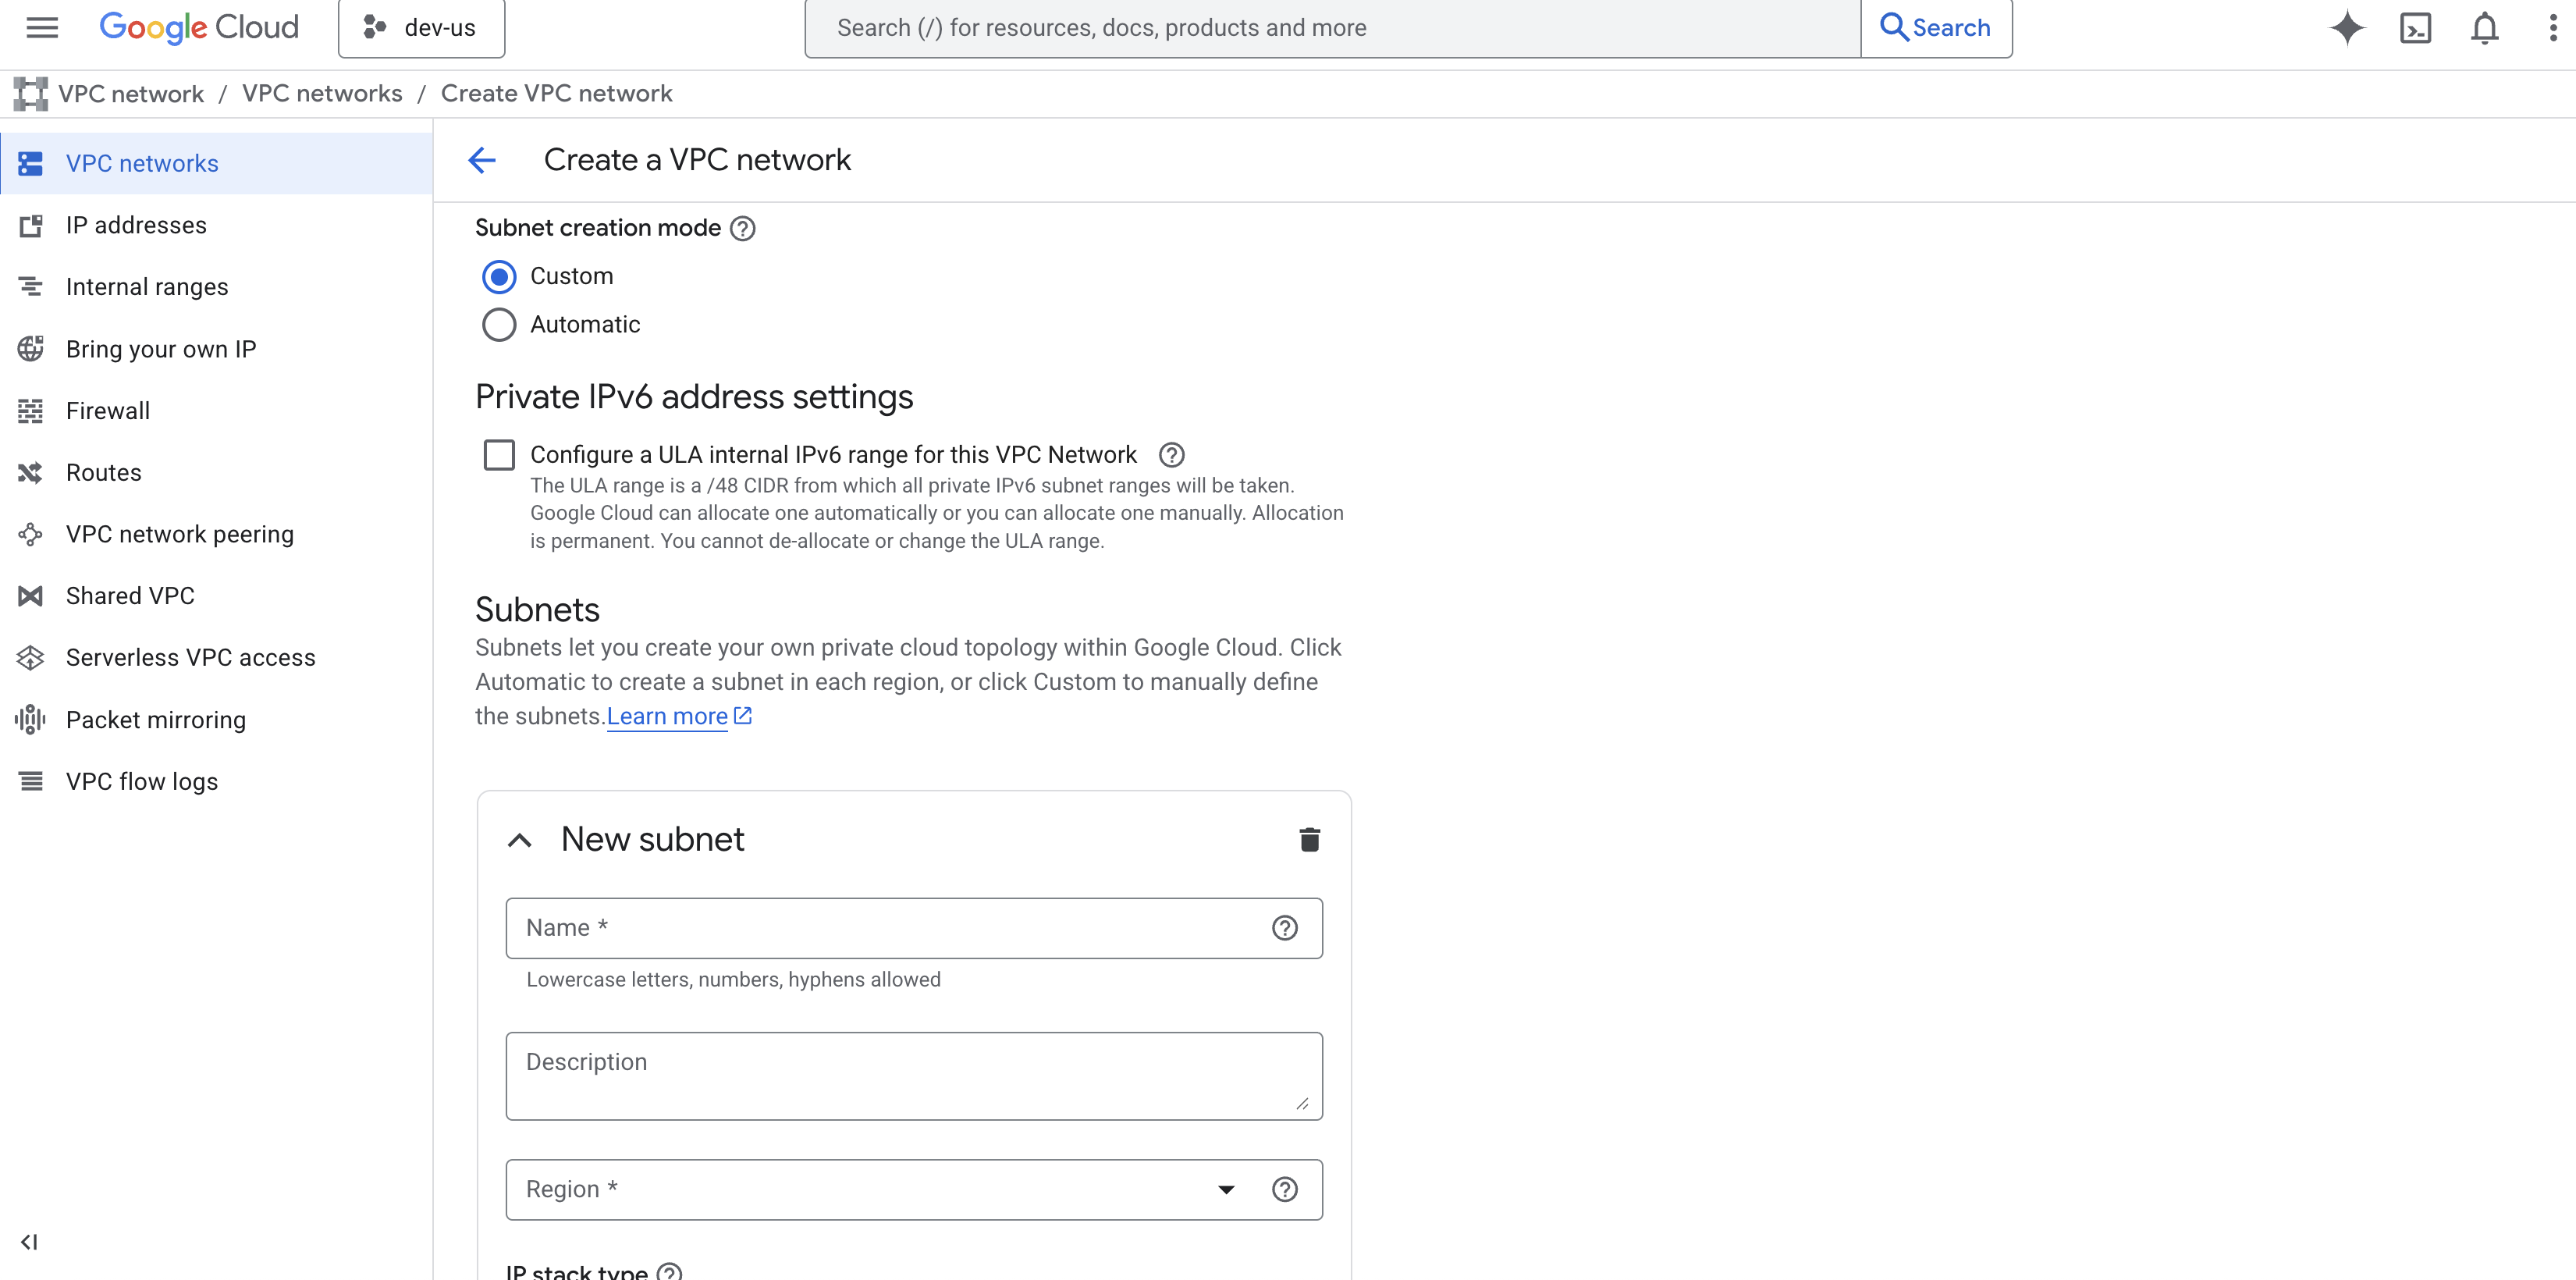
Task: Select the Automatic subnet creation mode
Action: tap(499, 325)
